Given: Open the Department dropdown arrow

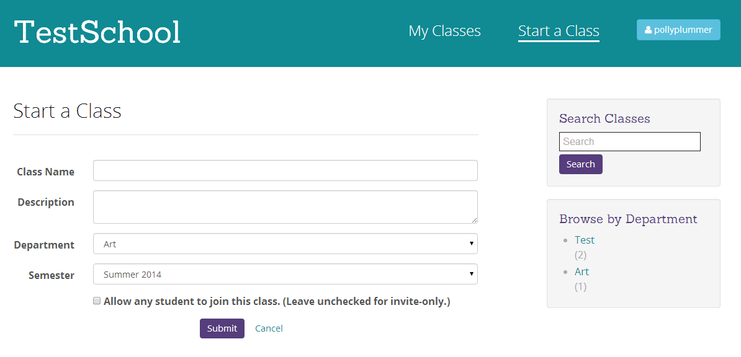Looking at the screenshot, I should [471, 244].
